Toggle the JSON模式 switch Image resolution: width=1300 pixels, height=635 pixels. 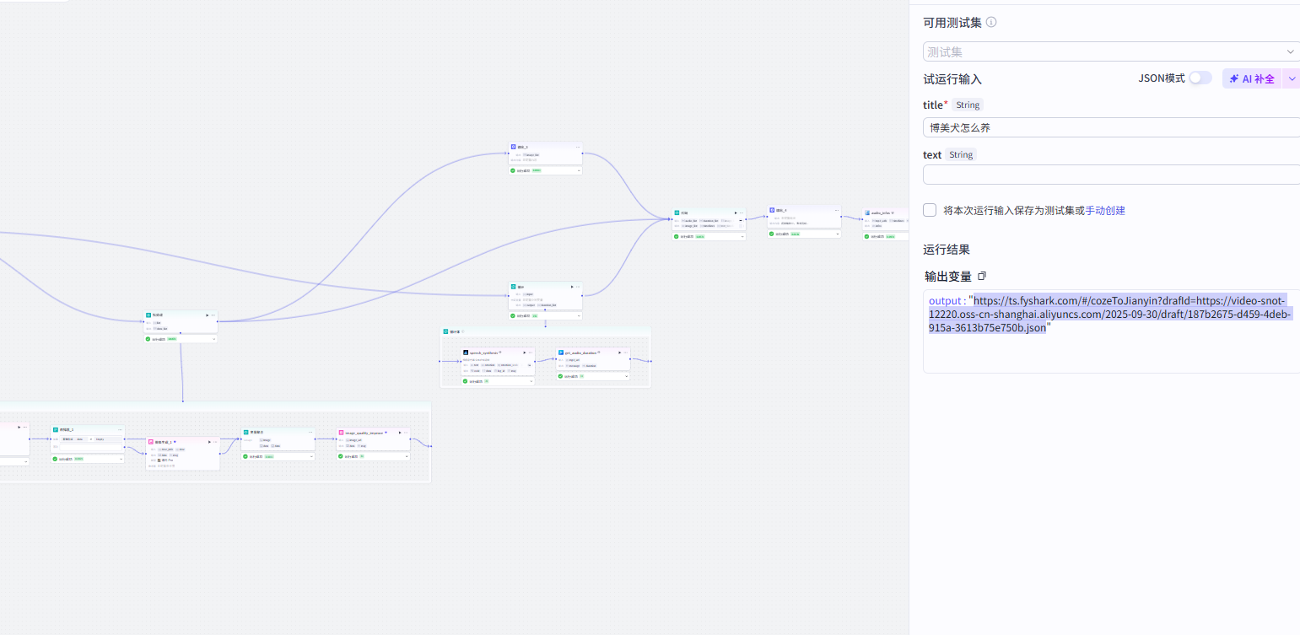[1200, 78]
